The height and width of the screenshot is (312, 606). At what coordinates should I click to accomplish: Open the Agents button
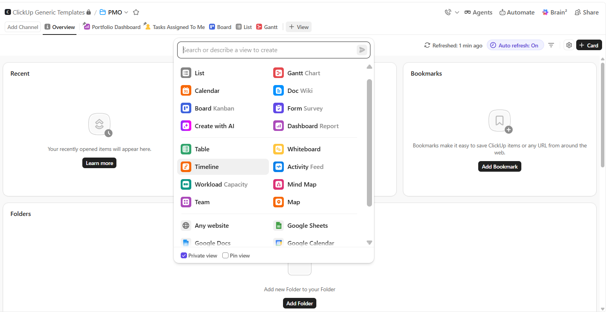(478, 12)
